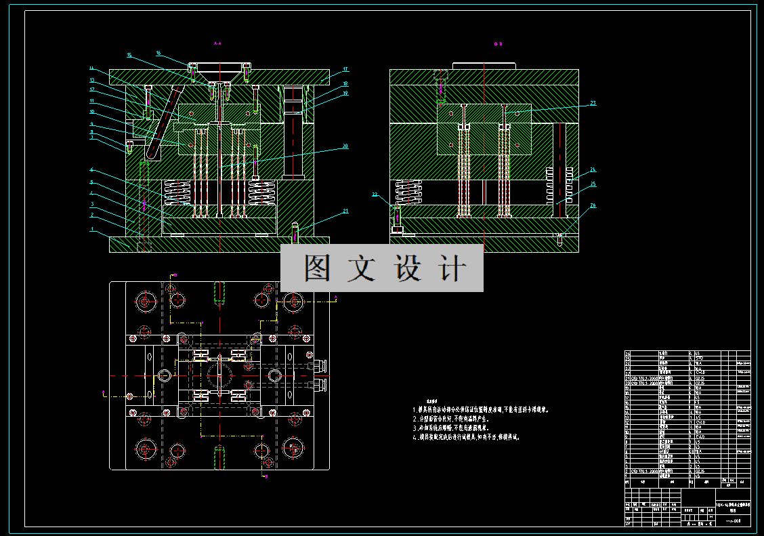The height and width of the screenshot is (536, 764).
Task: Select part balloon number 15 above section A-A
Action: tap(129, 55)
